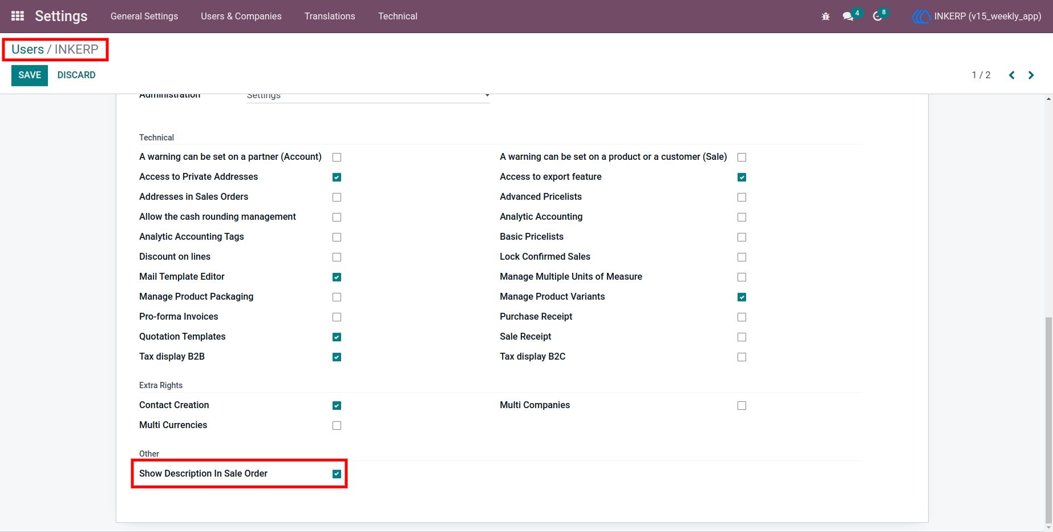The height and width of the screenshot is (532, 1053).
Task: Enable Manage Product Packaging checkbox
Action: [x=337, y=297]
